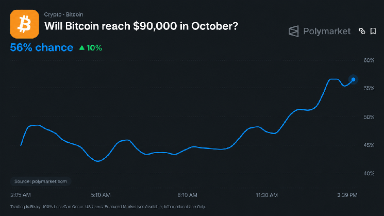The image size is (384, 216).
Task: Open the Crypto category breadcrumb
Action: 53,14
